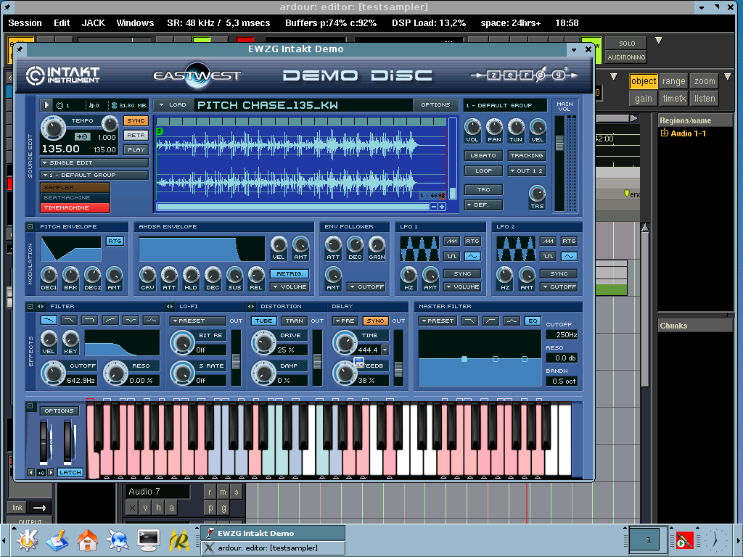Collapse the Modulation section with minus icon

(x=30, y=226)
